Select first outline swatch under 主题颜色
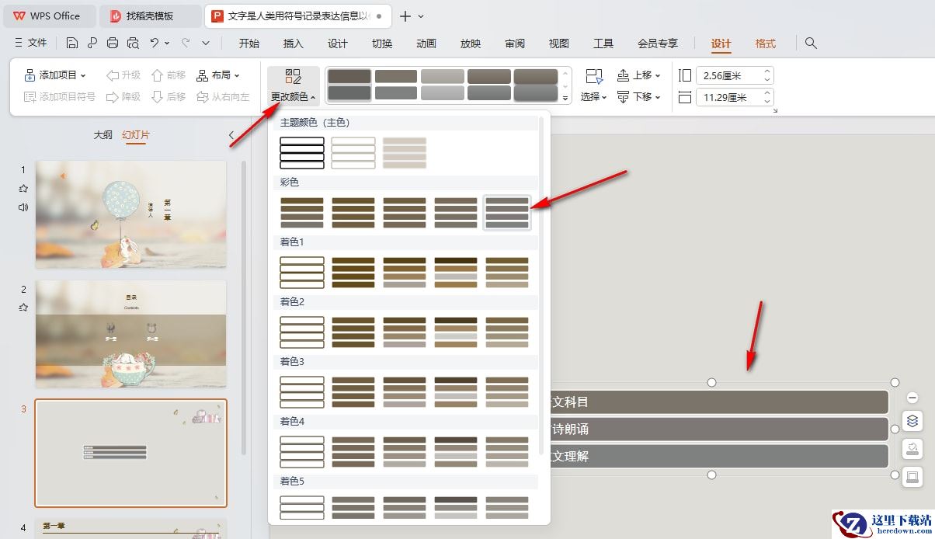This screenshot has width=935, height=539. click(302, 152)
